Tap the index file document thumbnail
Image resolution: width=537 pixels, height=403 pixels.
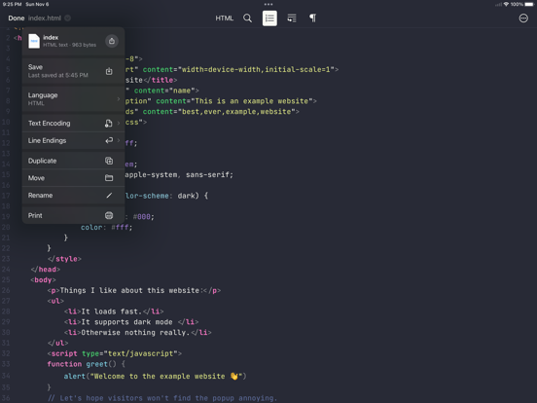[34, 41]
